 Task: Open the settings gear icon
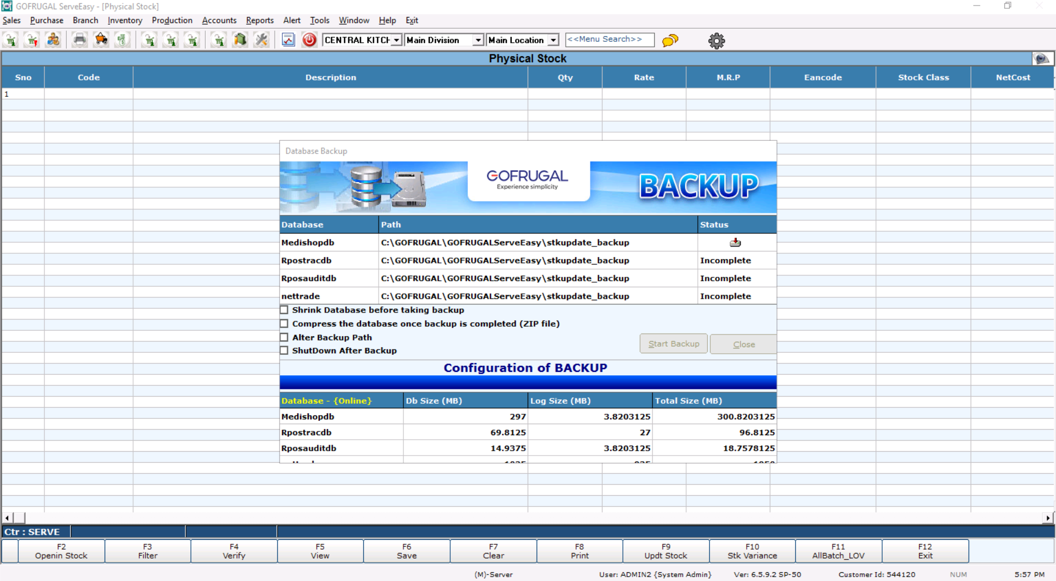(x=716, y=41)
